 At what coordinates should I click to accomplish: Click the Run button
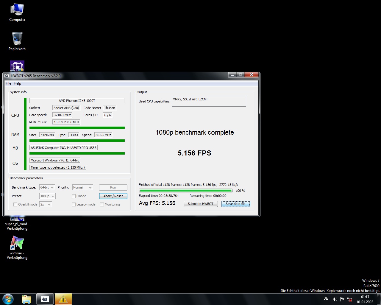113,187
